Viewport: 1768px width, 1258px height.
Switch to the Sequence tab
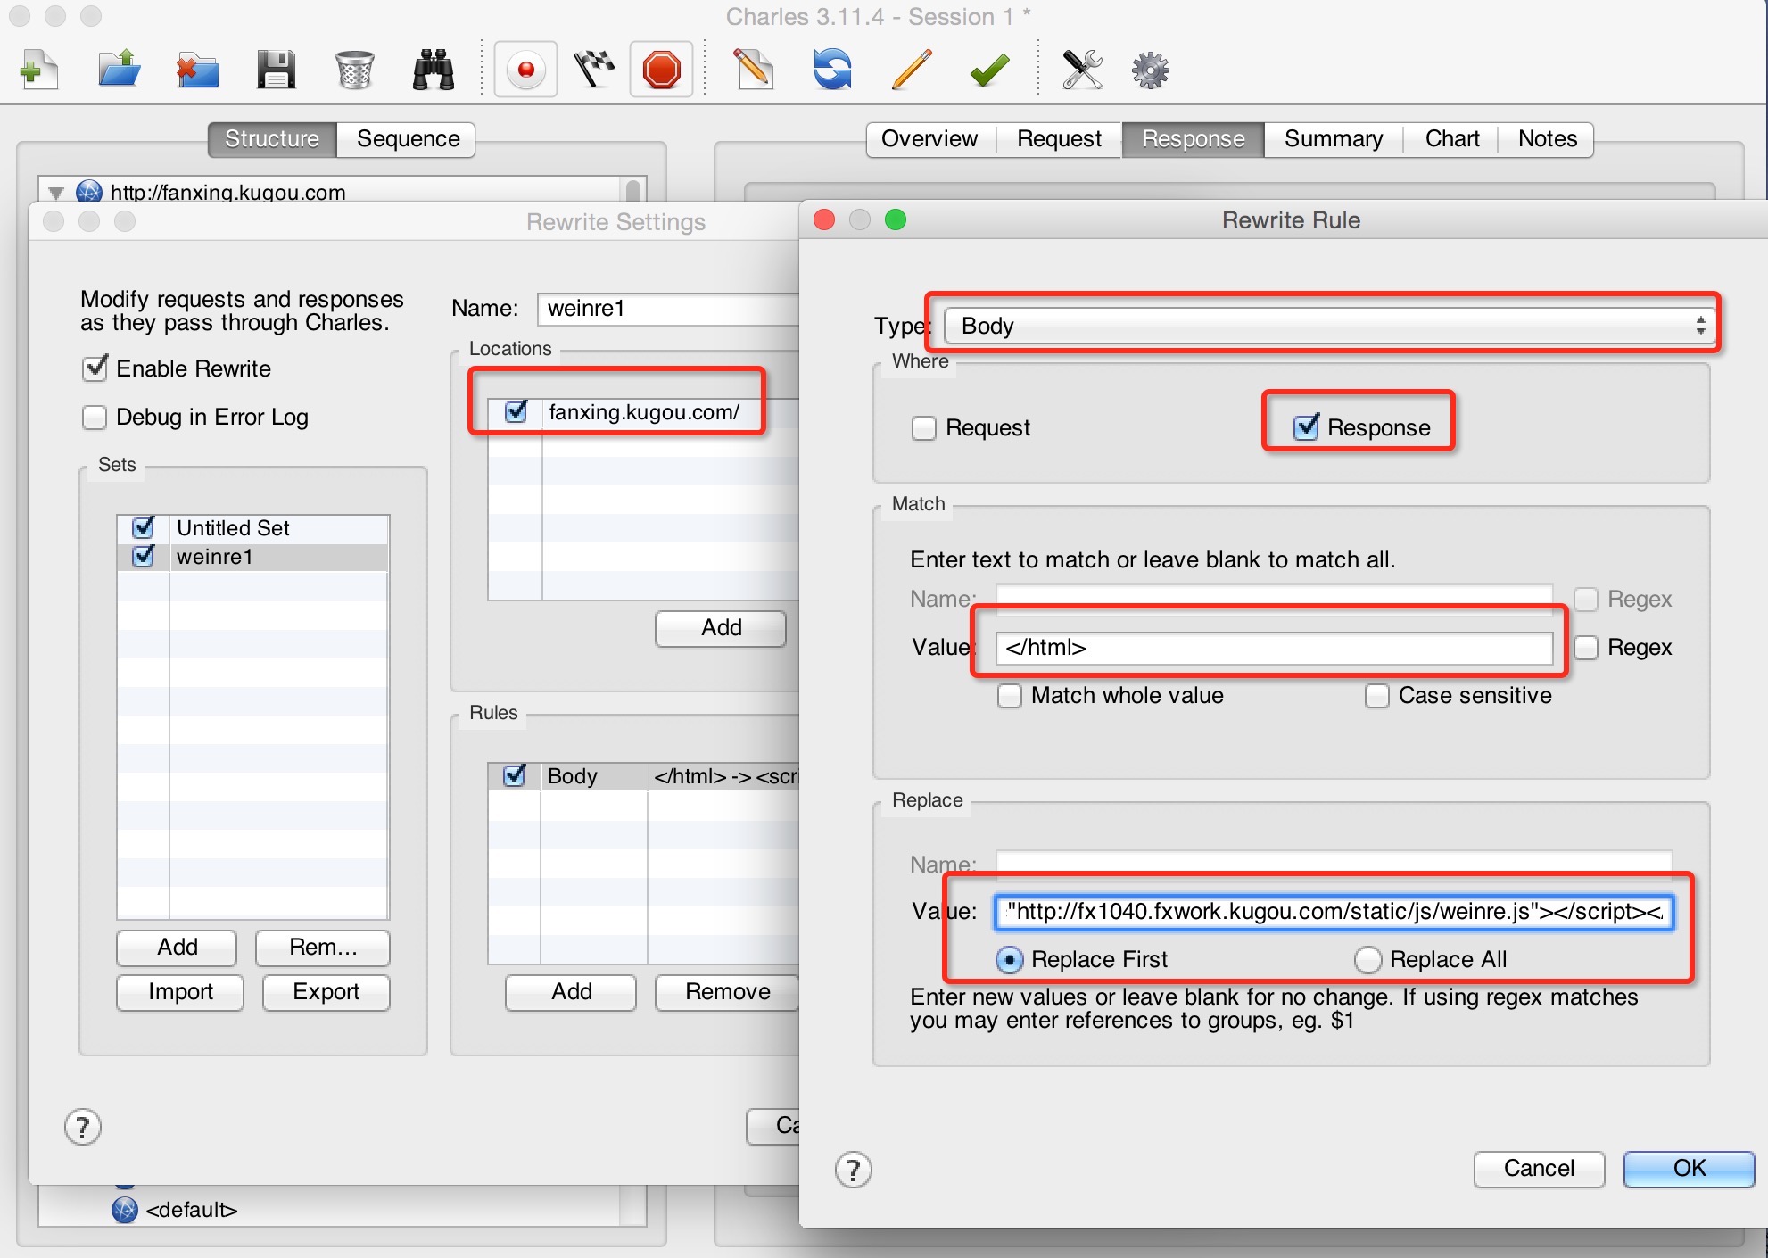[408, 139]
